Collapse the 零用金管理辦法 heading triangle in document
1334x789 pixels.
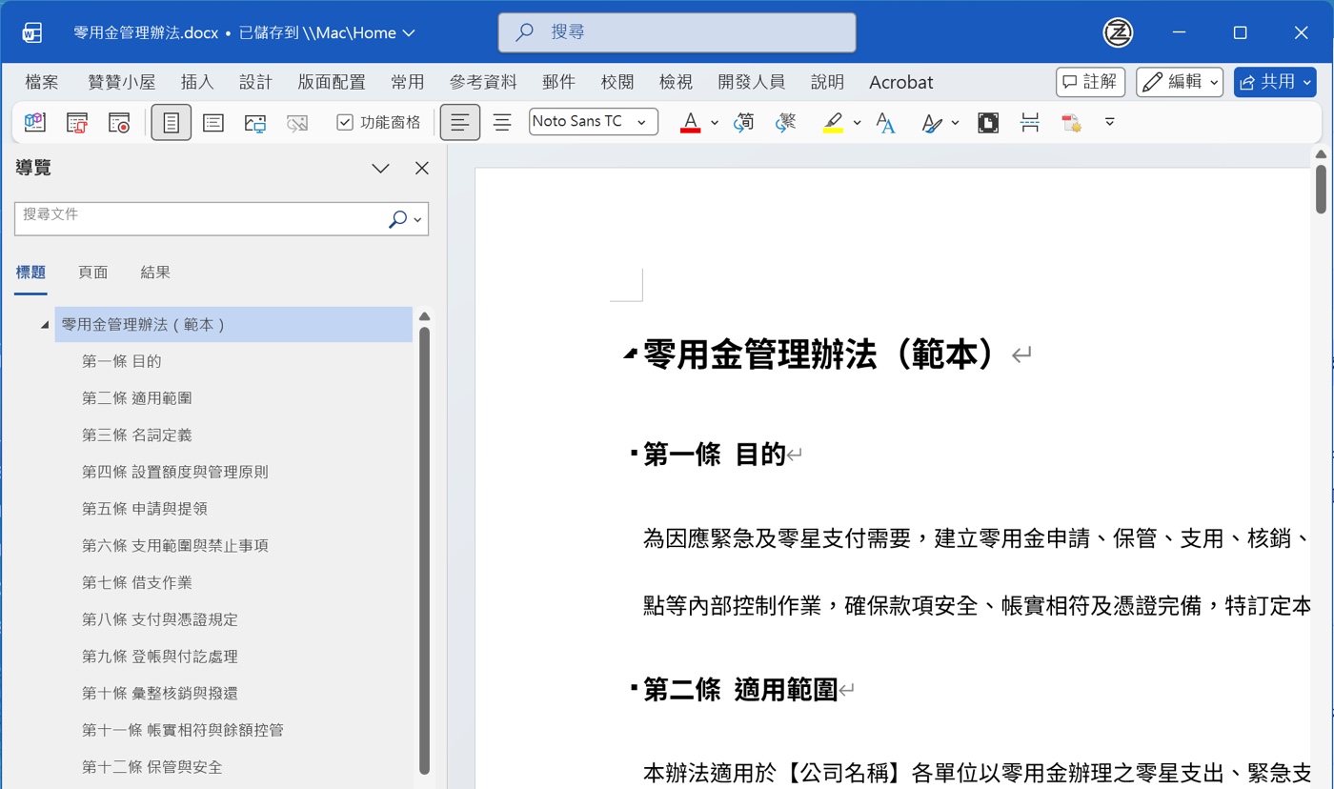point(630,354)
